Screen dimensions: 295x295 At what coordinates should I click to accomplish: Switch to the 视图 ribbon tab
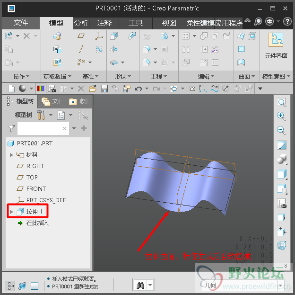click(169, 23)
